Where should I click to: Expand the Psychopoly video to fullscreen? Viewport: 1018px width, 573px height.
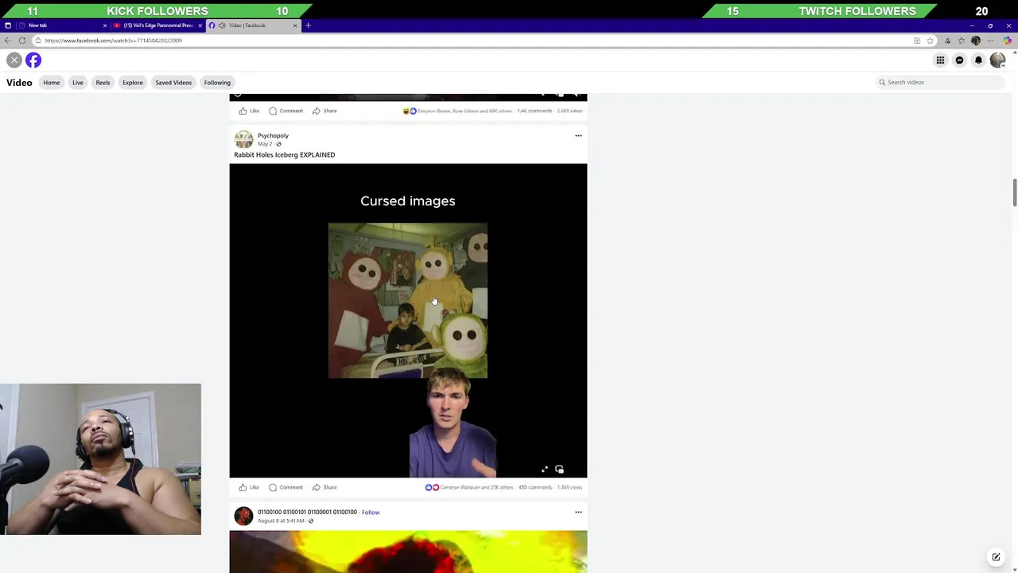545,470
